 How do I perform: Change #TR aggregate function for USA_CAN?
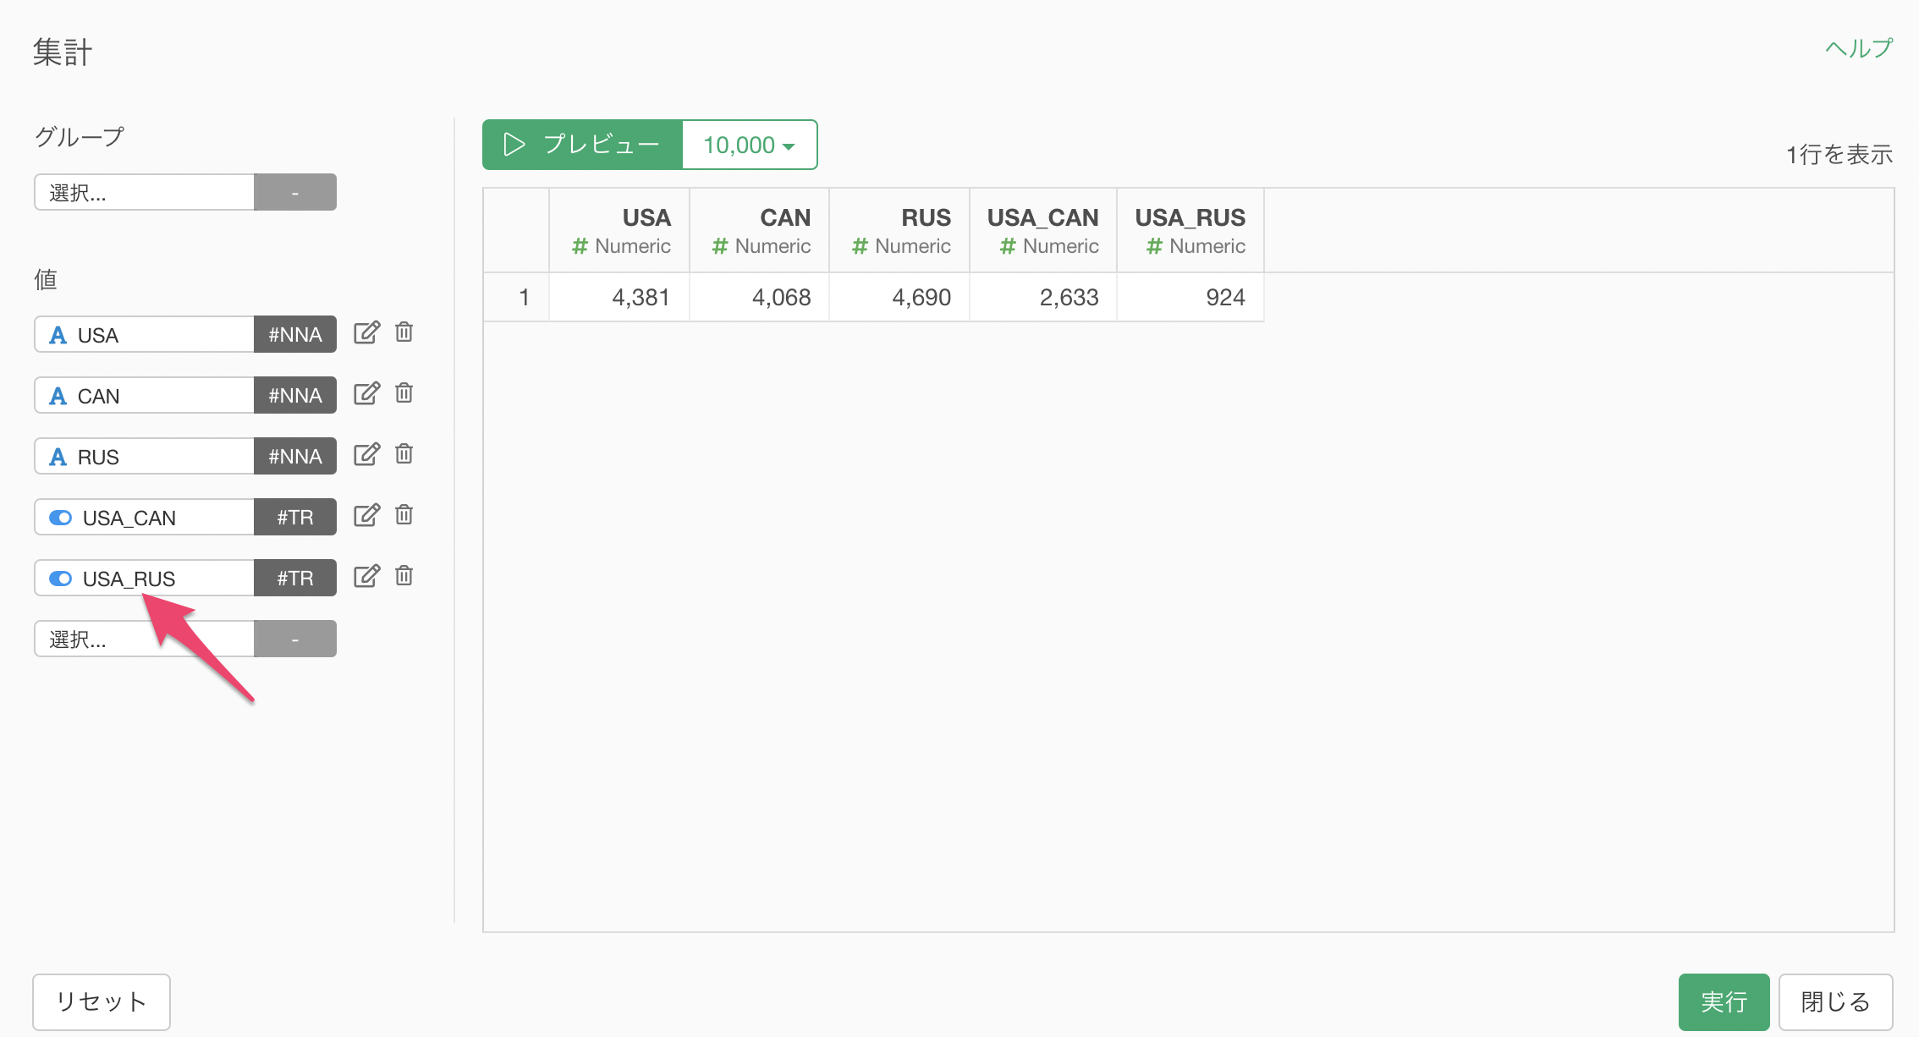point(295,517)
